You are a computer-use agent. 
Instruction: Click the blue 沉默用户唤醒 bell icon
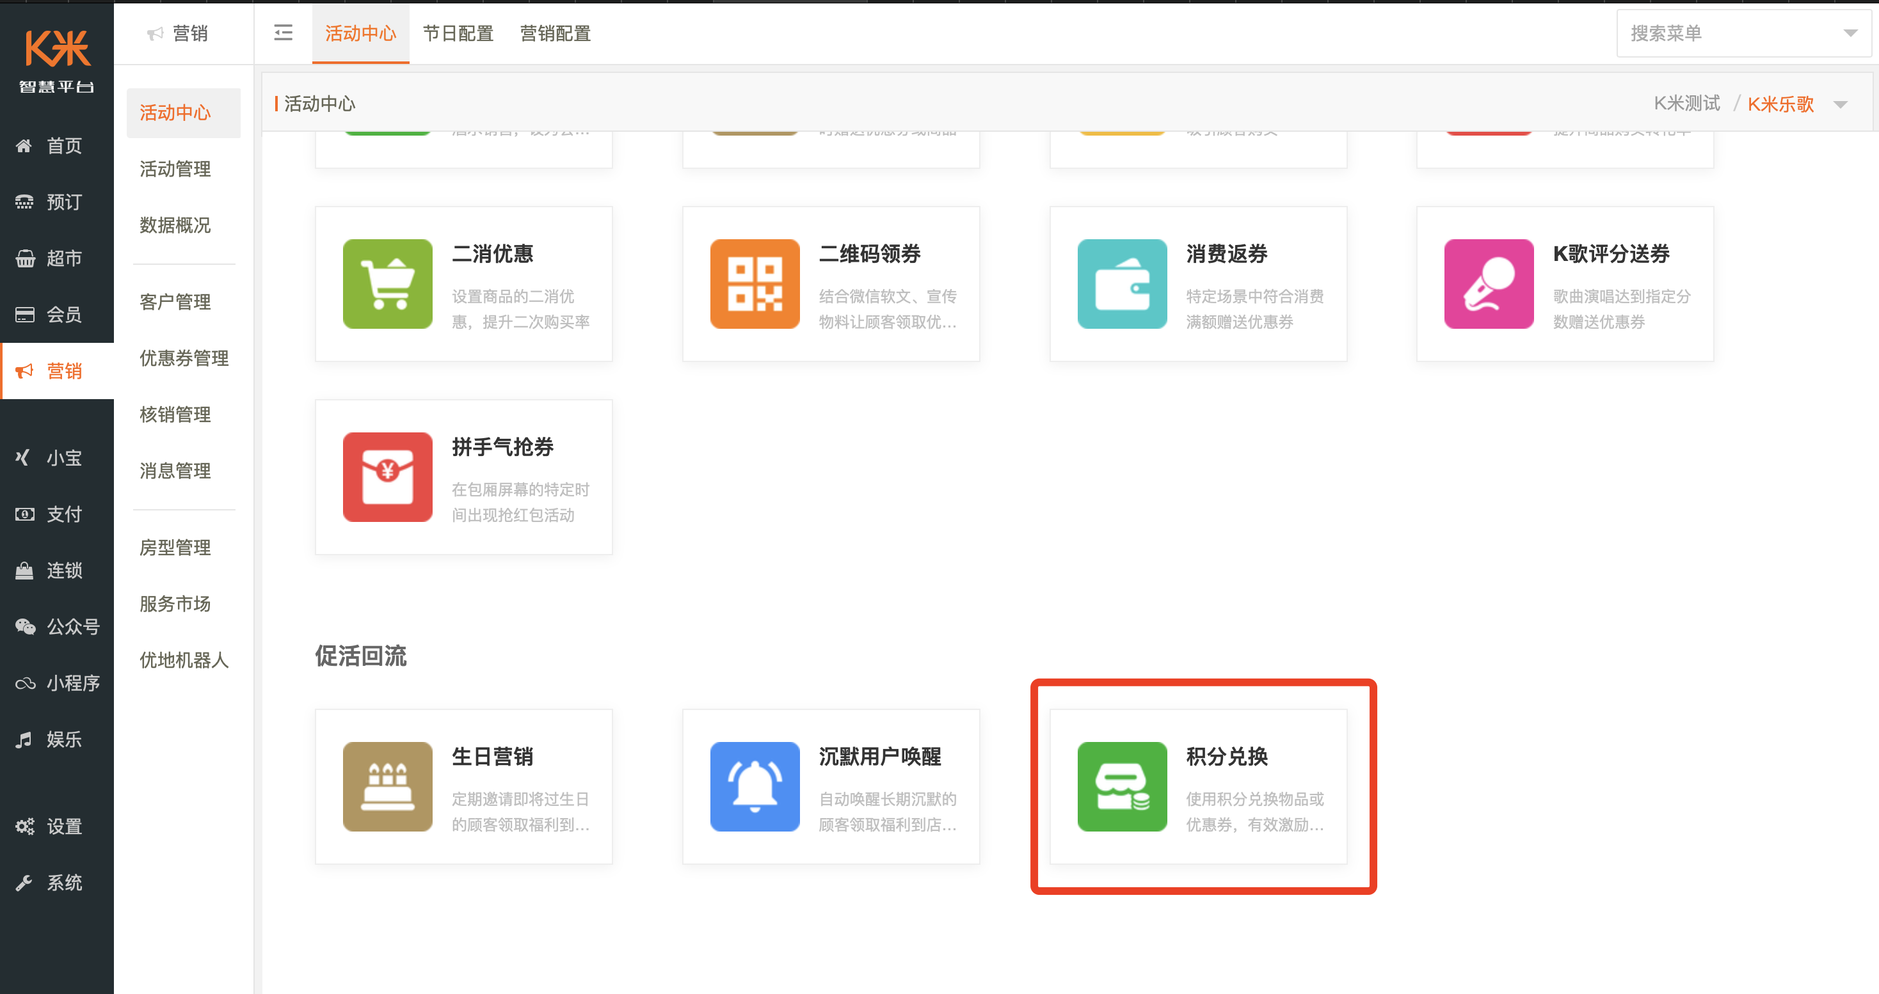755,786
